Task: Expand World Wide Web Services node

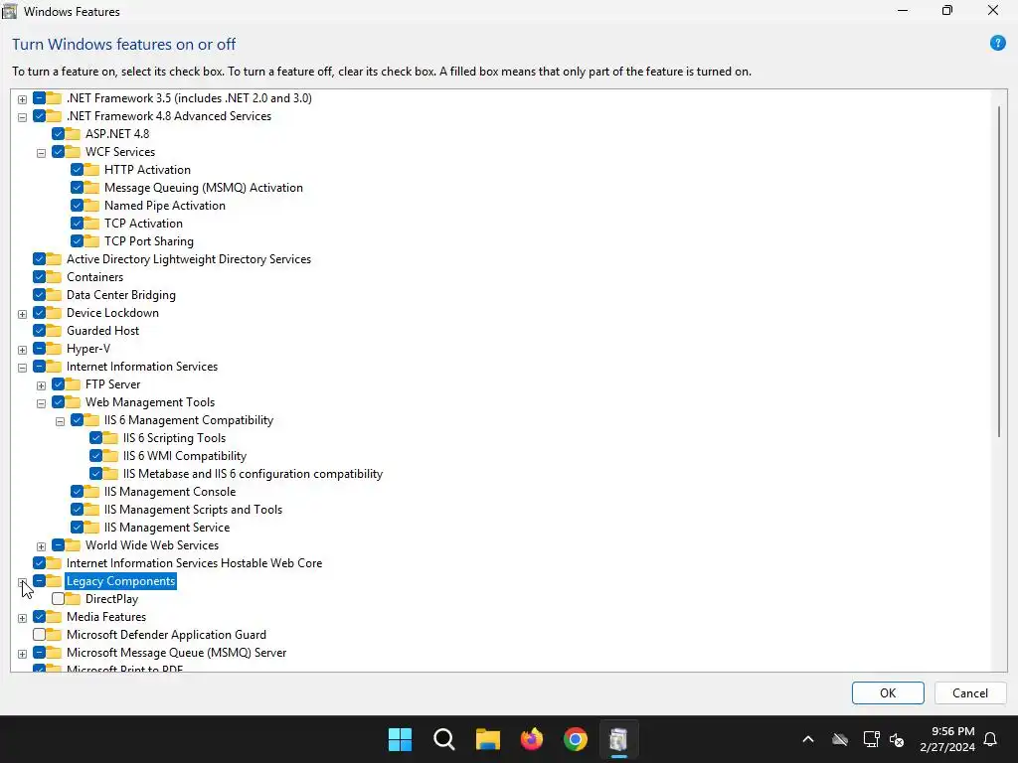Action: [41, 546]
